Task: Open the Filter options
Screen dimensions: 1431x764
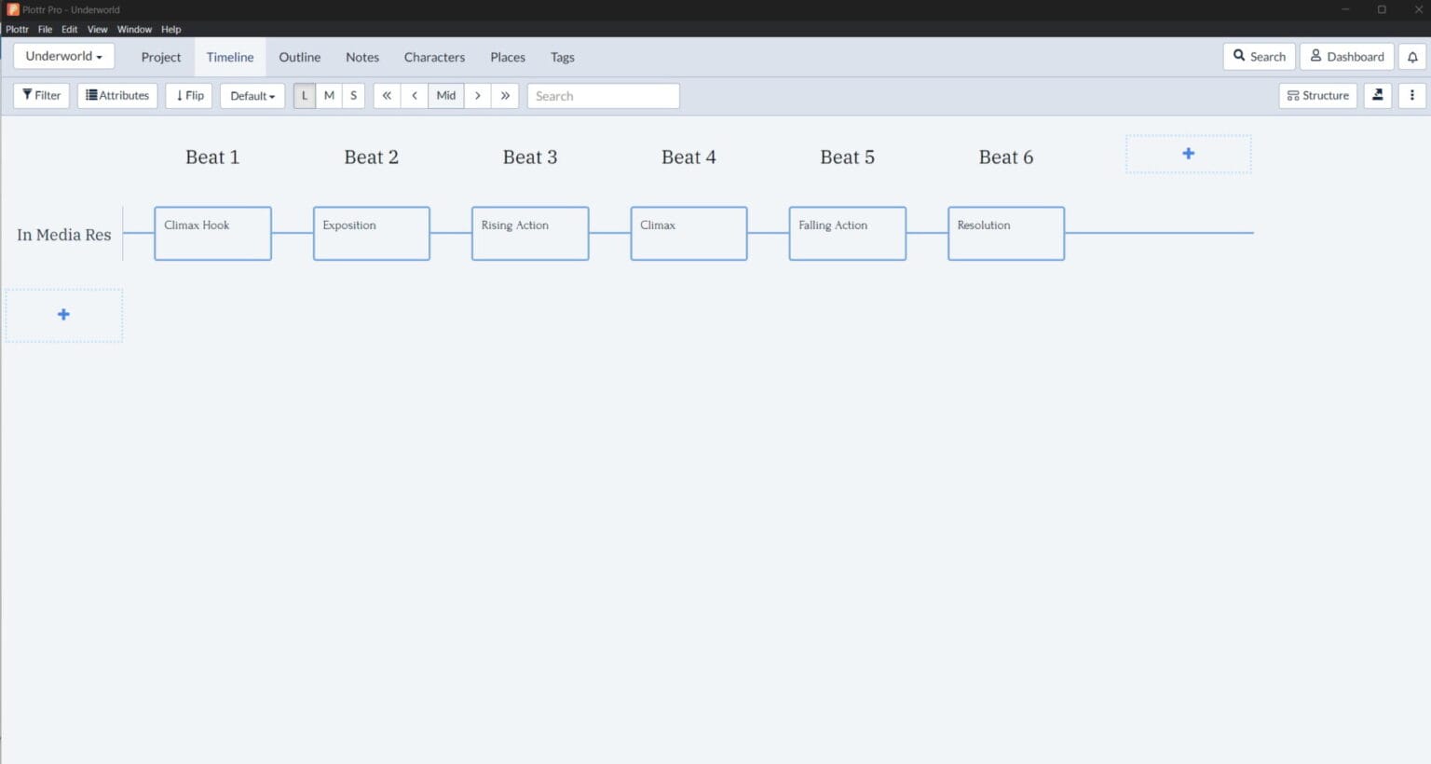Action: 41,95
